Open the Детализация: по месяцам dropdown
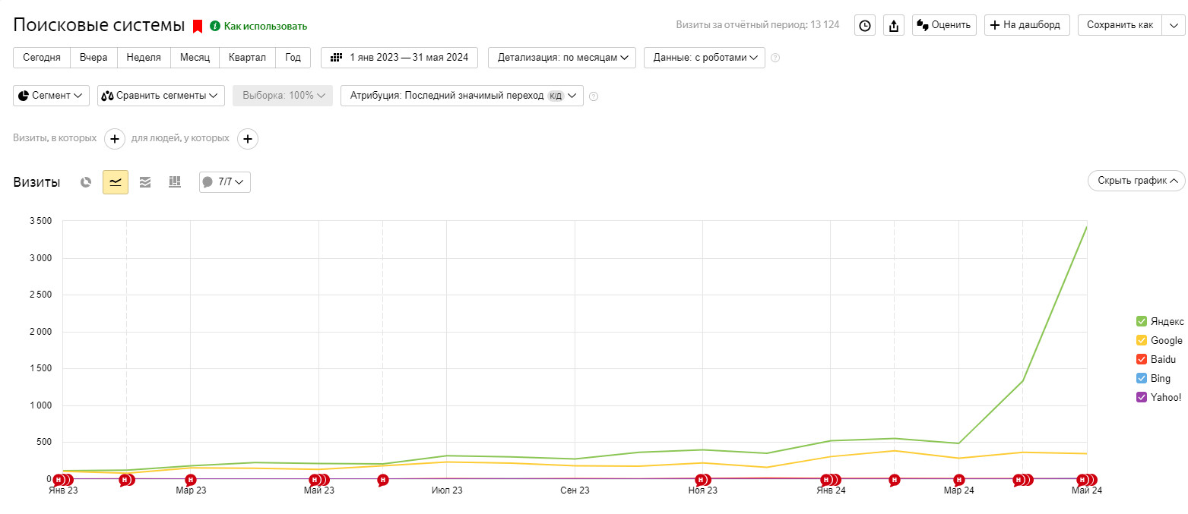Viewport: 1188px width, 514px height. pos(562,58)
